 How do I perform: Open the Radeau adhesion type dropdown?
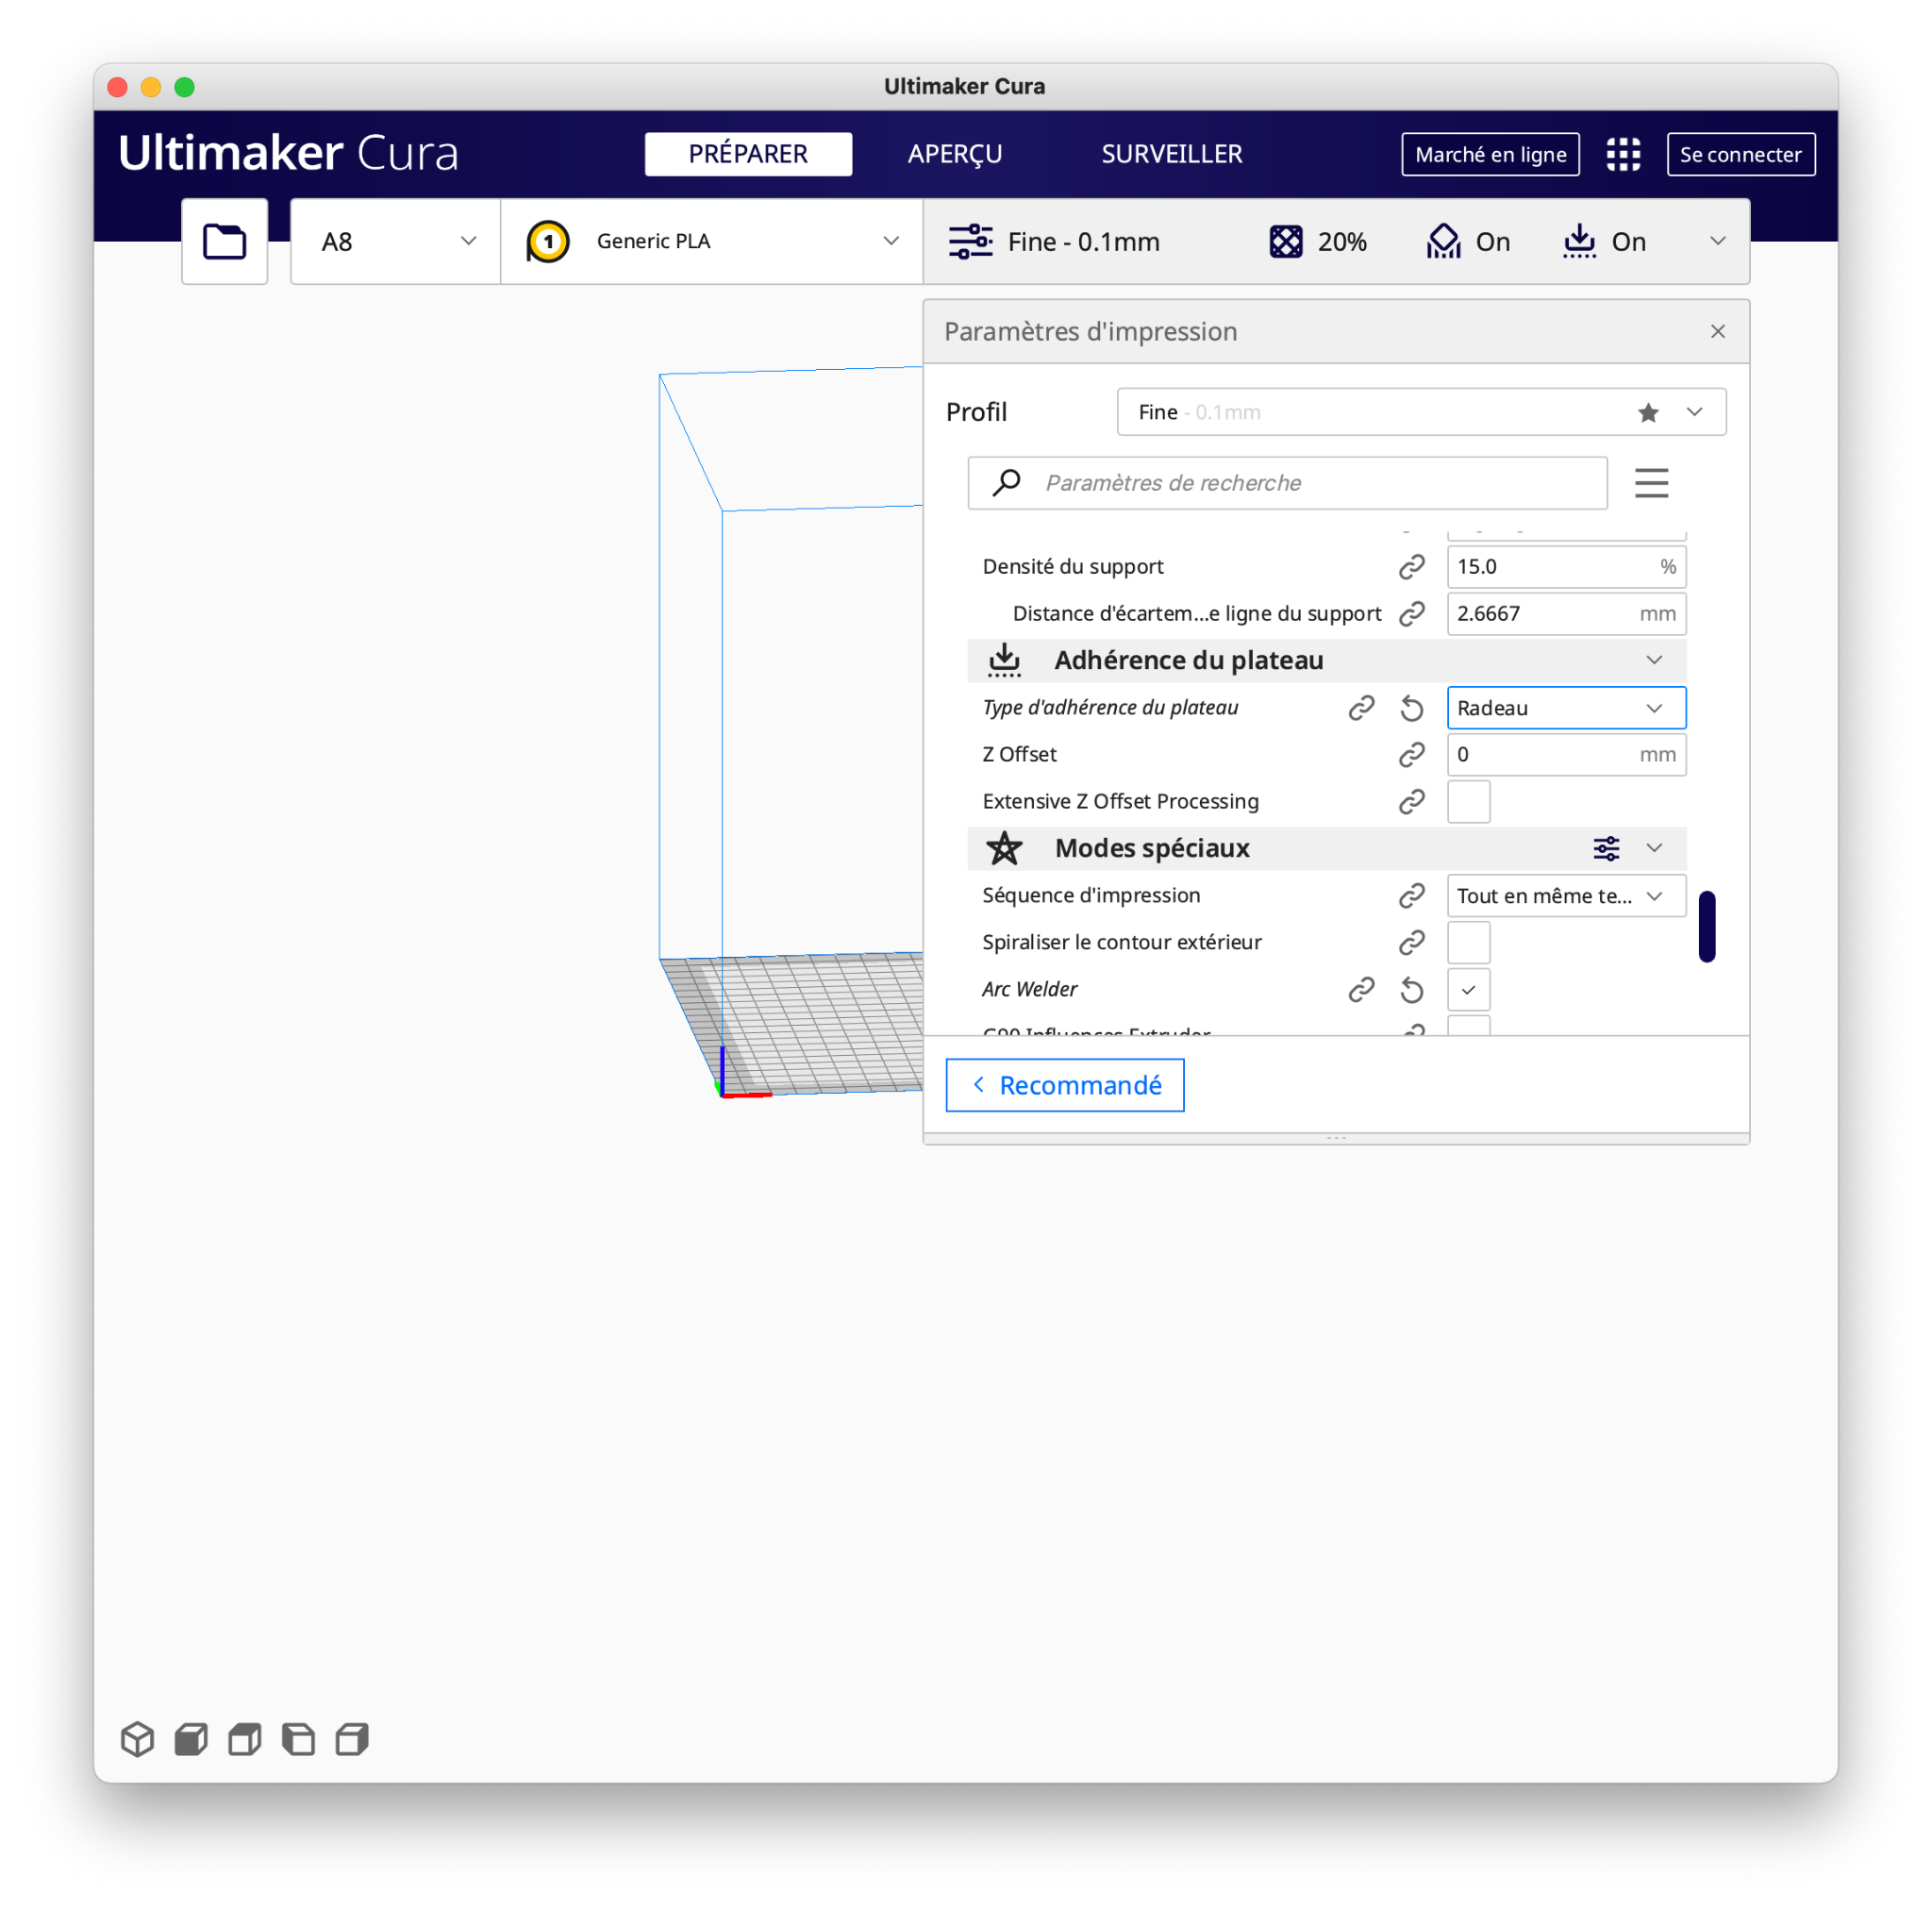(x=1565, y=708)
